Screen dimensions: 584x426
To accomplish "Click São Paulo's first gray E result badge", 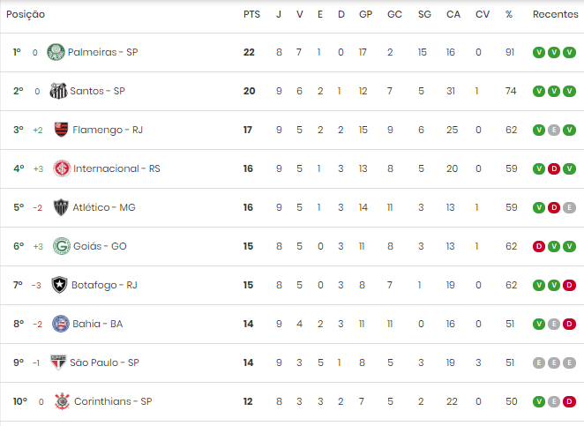I will tap(538, 362).
